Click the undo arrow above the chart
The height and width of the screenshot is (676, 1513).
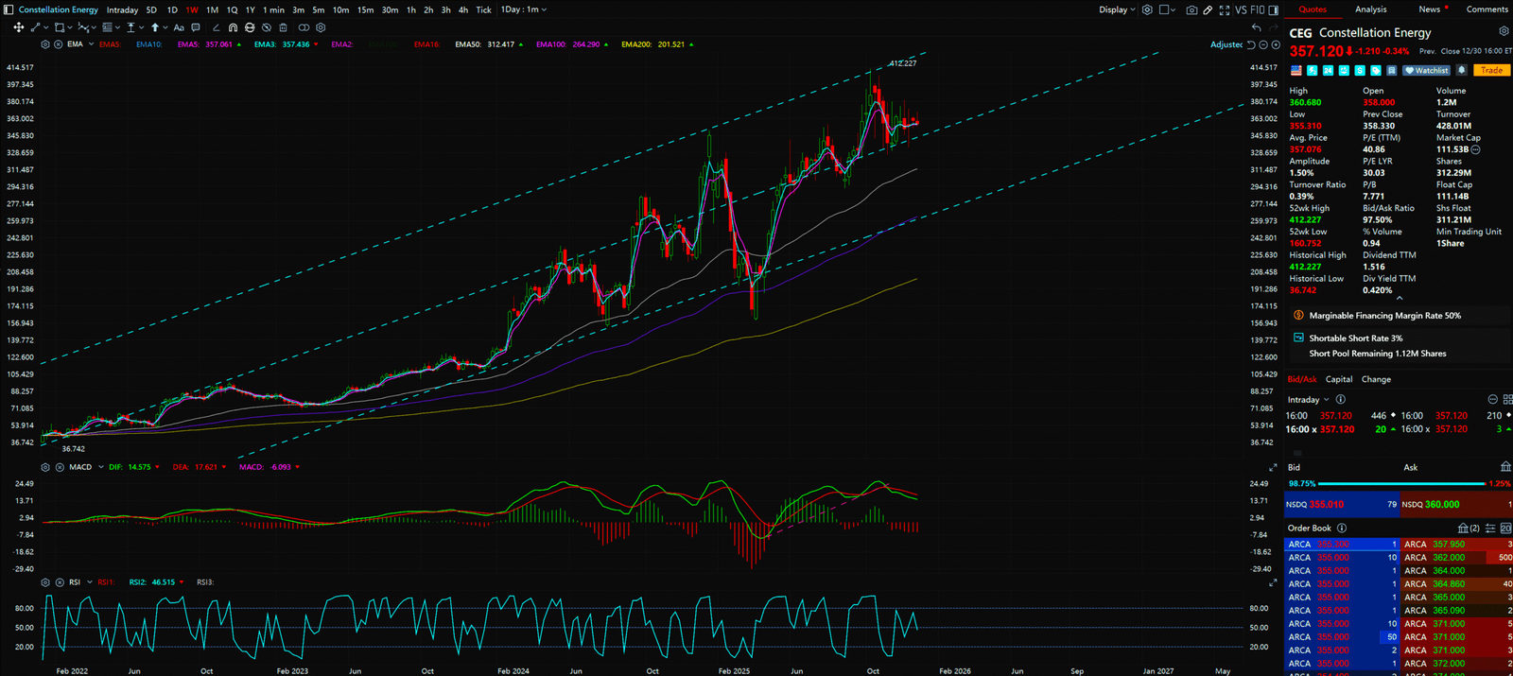point(1256,27)
